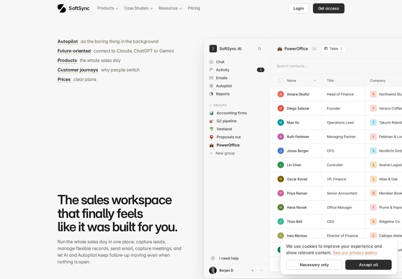Collapse the GROUPS section
Image resolution: width=402 pixels, height=279 pixels.
click(x=218, y=105)
